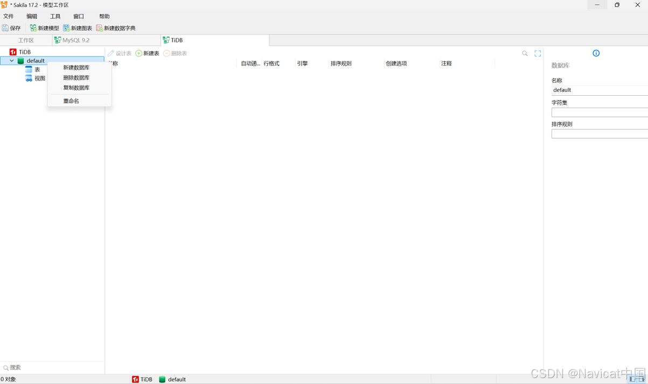Sort by the 创建选项 column header
Viewport: 648px width, 384px height.
[396, 63]
